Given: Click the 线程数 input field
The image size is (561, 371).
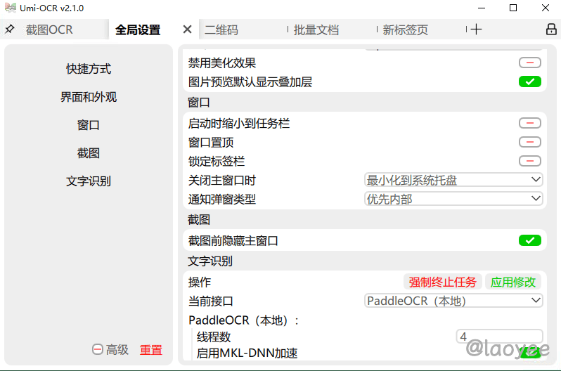Looking at the screenshot, I should coord(499,337).
